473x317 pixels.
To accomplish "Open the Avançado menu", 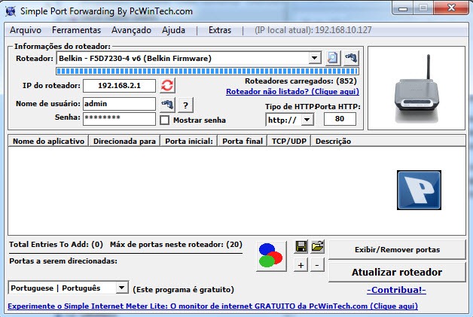I will (131, 30).
